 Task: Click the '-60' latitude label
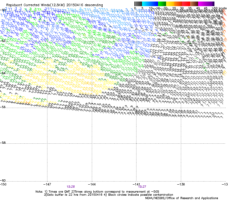click(x=3, y=181)
